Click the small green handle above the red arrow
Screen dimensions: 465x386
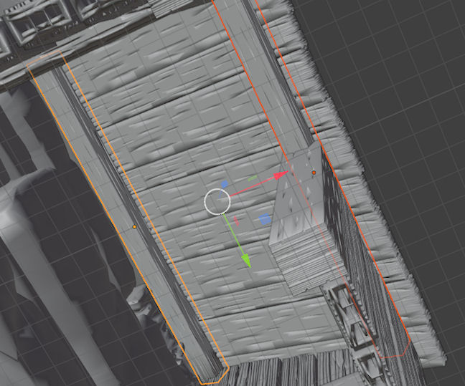pyautogui.click(x=253, y=178)
